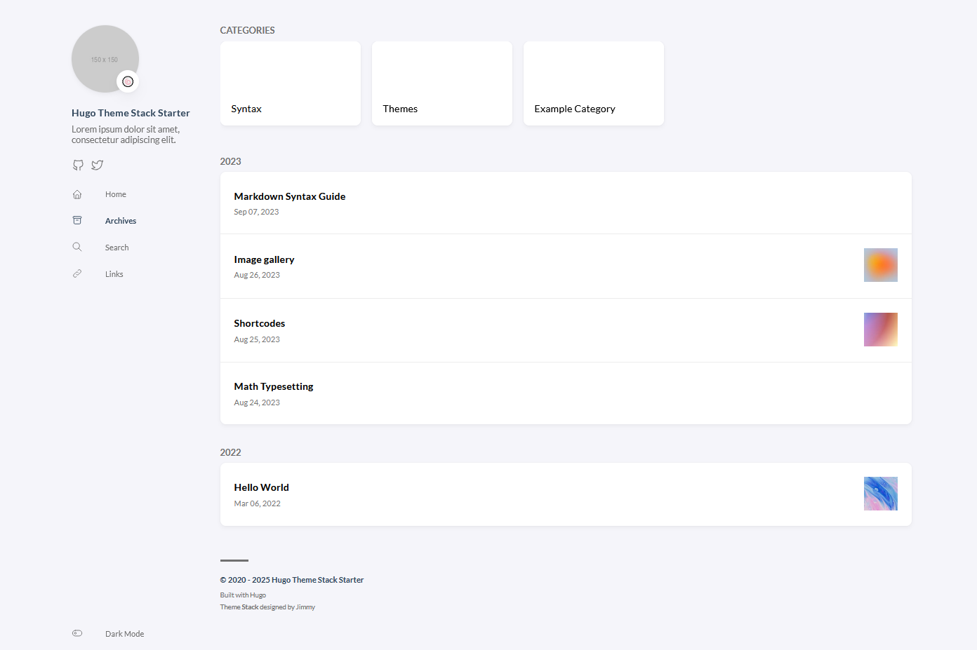Click the Hugo link in the footer
977x650 pixels.
tap(259, 595)
